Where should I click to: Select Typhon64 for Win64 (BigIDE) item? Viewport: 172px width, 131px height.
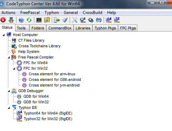(x=48, y=113)
